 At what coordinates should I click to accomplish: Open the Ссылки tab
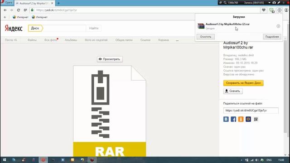pos(145,40)
